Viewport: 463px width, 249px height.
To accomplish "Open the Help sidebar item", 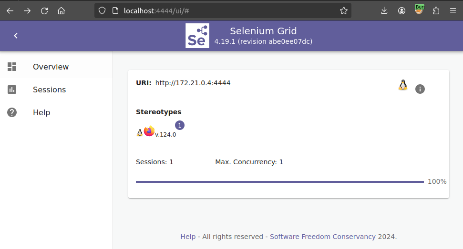I will pos(41,113).
